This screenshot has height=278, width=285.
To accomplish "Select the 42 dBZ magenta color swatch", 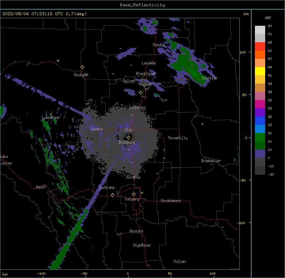I will (260, 104).
